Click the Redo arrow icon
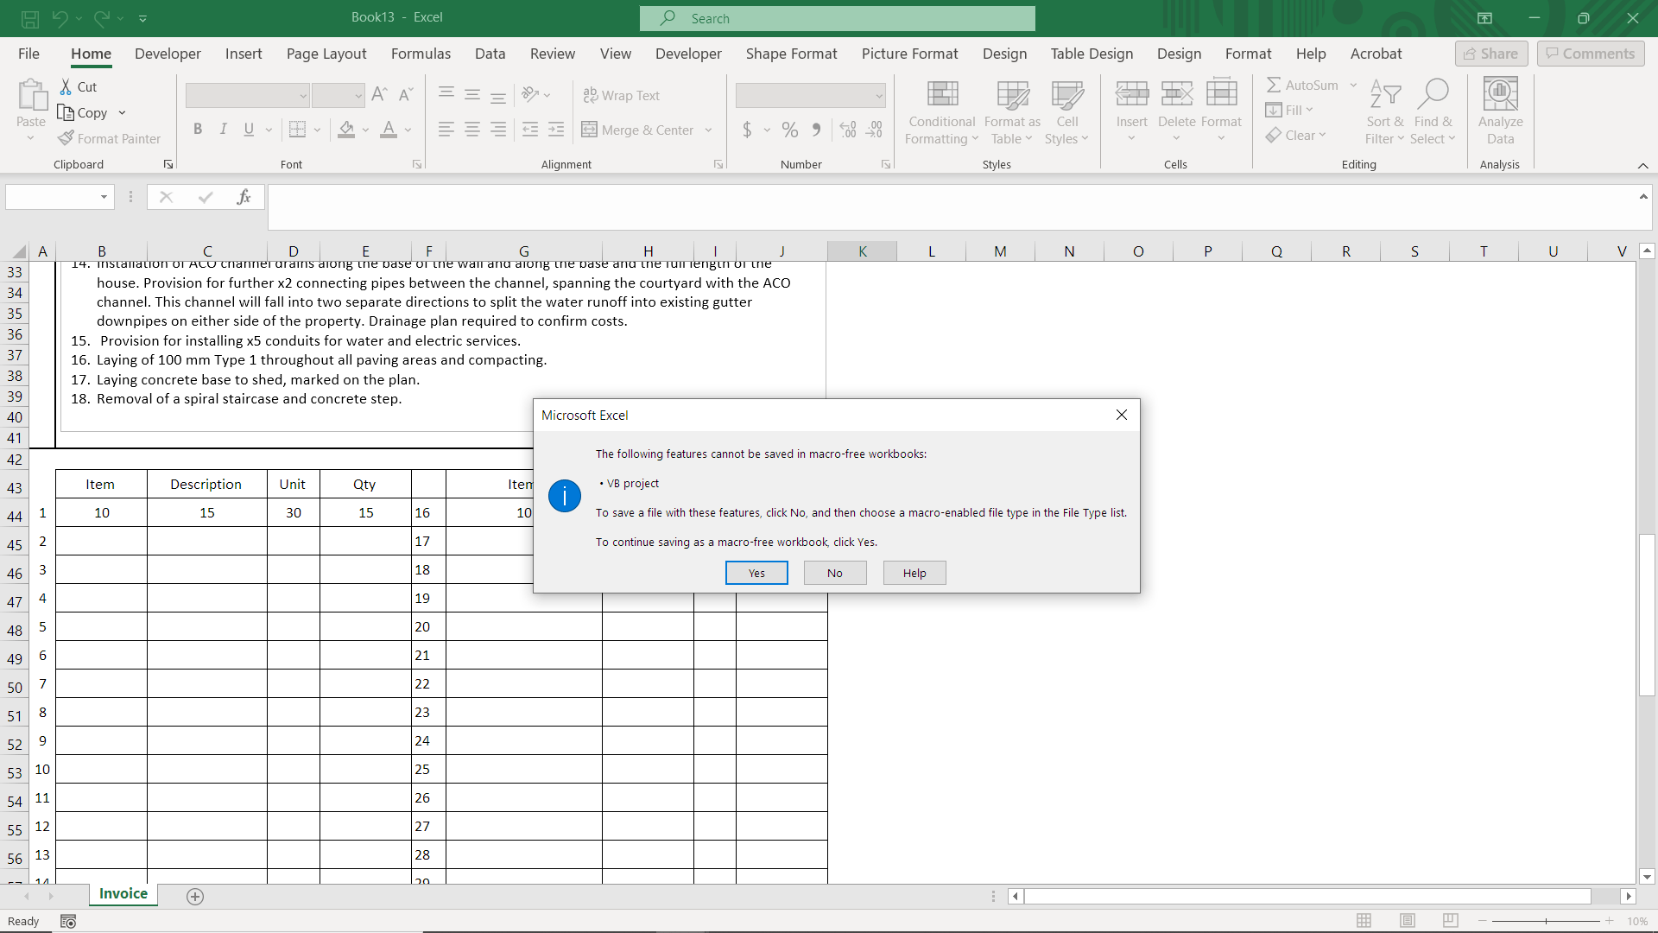This screenshot has height=933, width=1658. [x=102, y=18]
